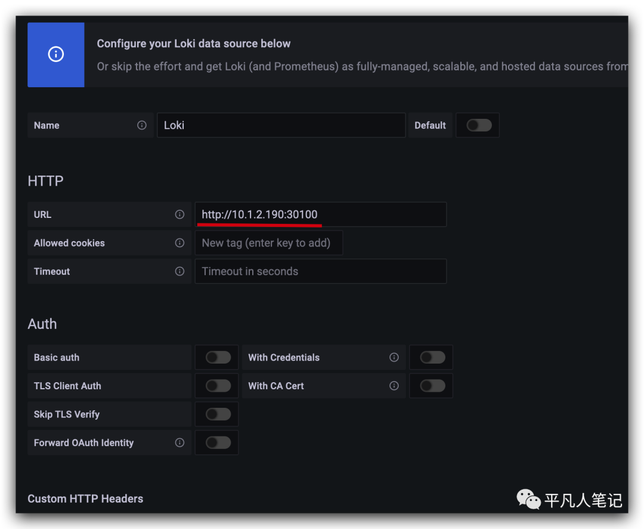This screenshot has width=644, height=529.
Task: Click the "TLS Client Auth" label
Action: (x=67, y=386)
